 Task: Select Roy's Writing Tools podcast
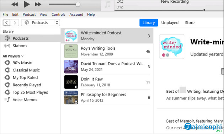(x=107, y=51)
